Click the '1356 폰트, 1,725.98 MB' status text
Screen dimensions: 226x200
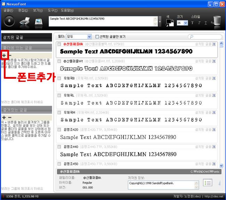[22, 197]
